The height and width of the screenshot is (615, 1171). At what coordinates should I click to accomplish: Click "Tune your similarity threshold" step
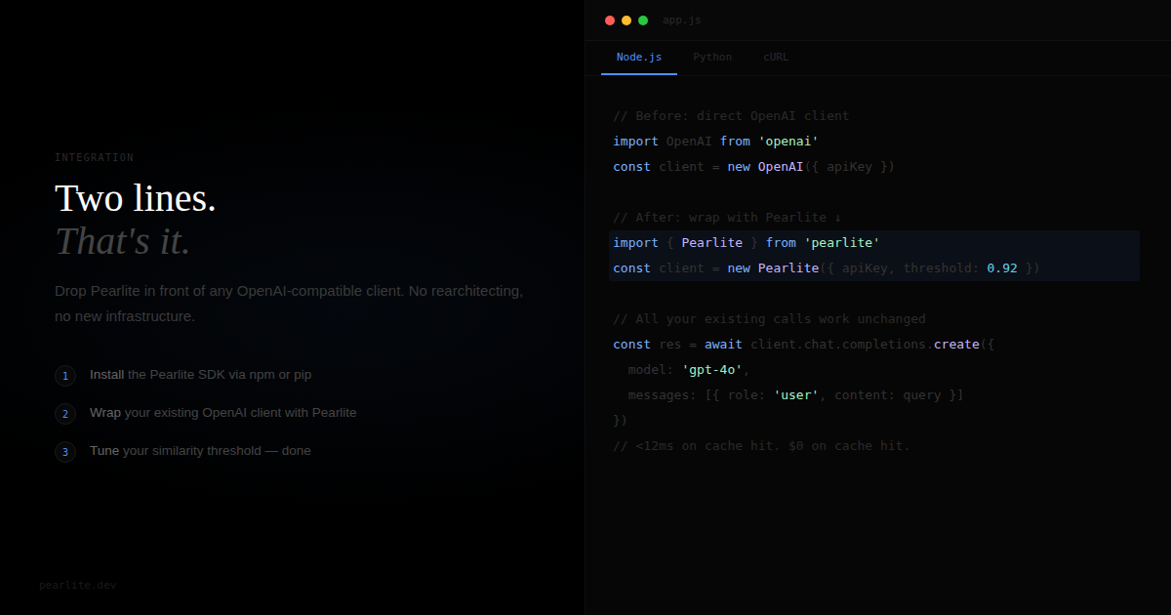pos(200,451)
